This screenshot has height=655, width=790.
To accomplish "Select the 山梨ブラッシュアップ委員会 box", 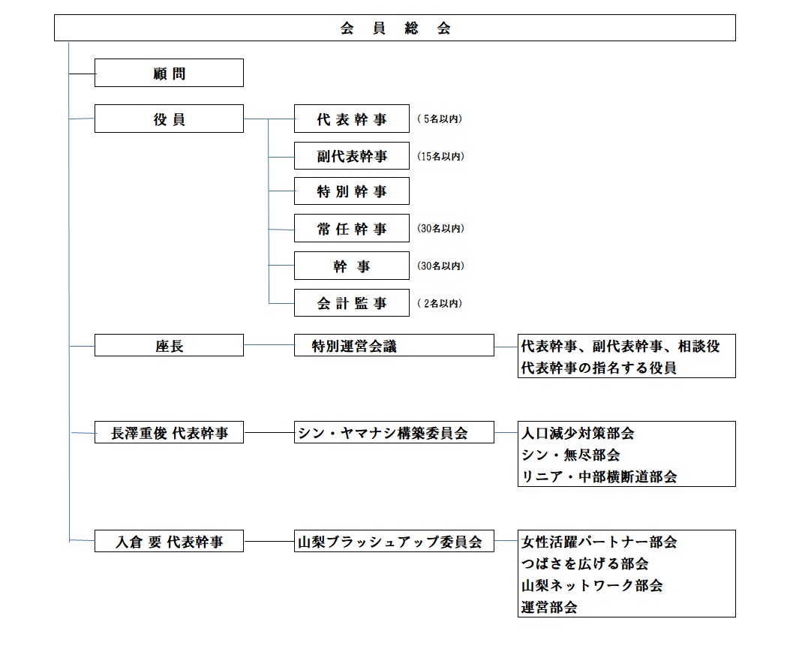I will coord(394,542).
